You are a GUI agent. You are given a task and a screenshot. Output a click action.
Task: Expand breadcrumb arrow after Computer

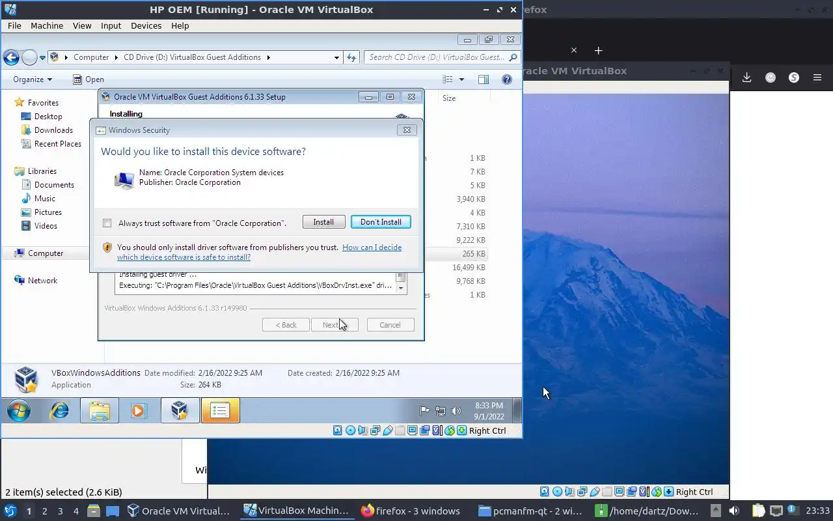click(116, 57)
